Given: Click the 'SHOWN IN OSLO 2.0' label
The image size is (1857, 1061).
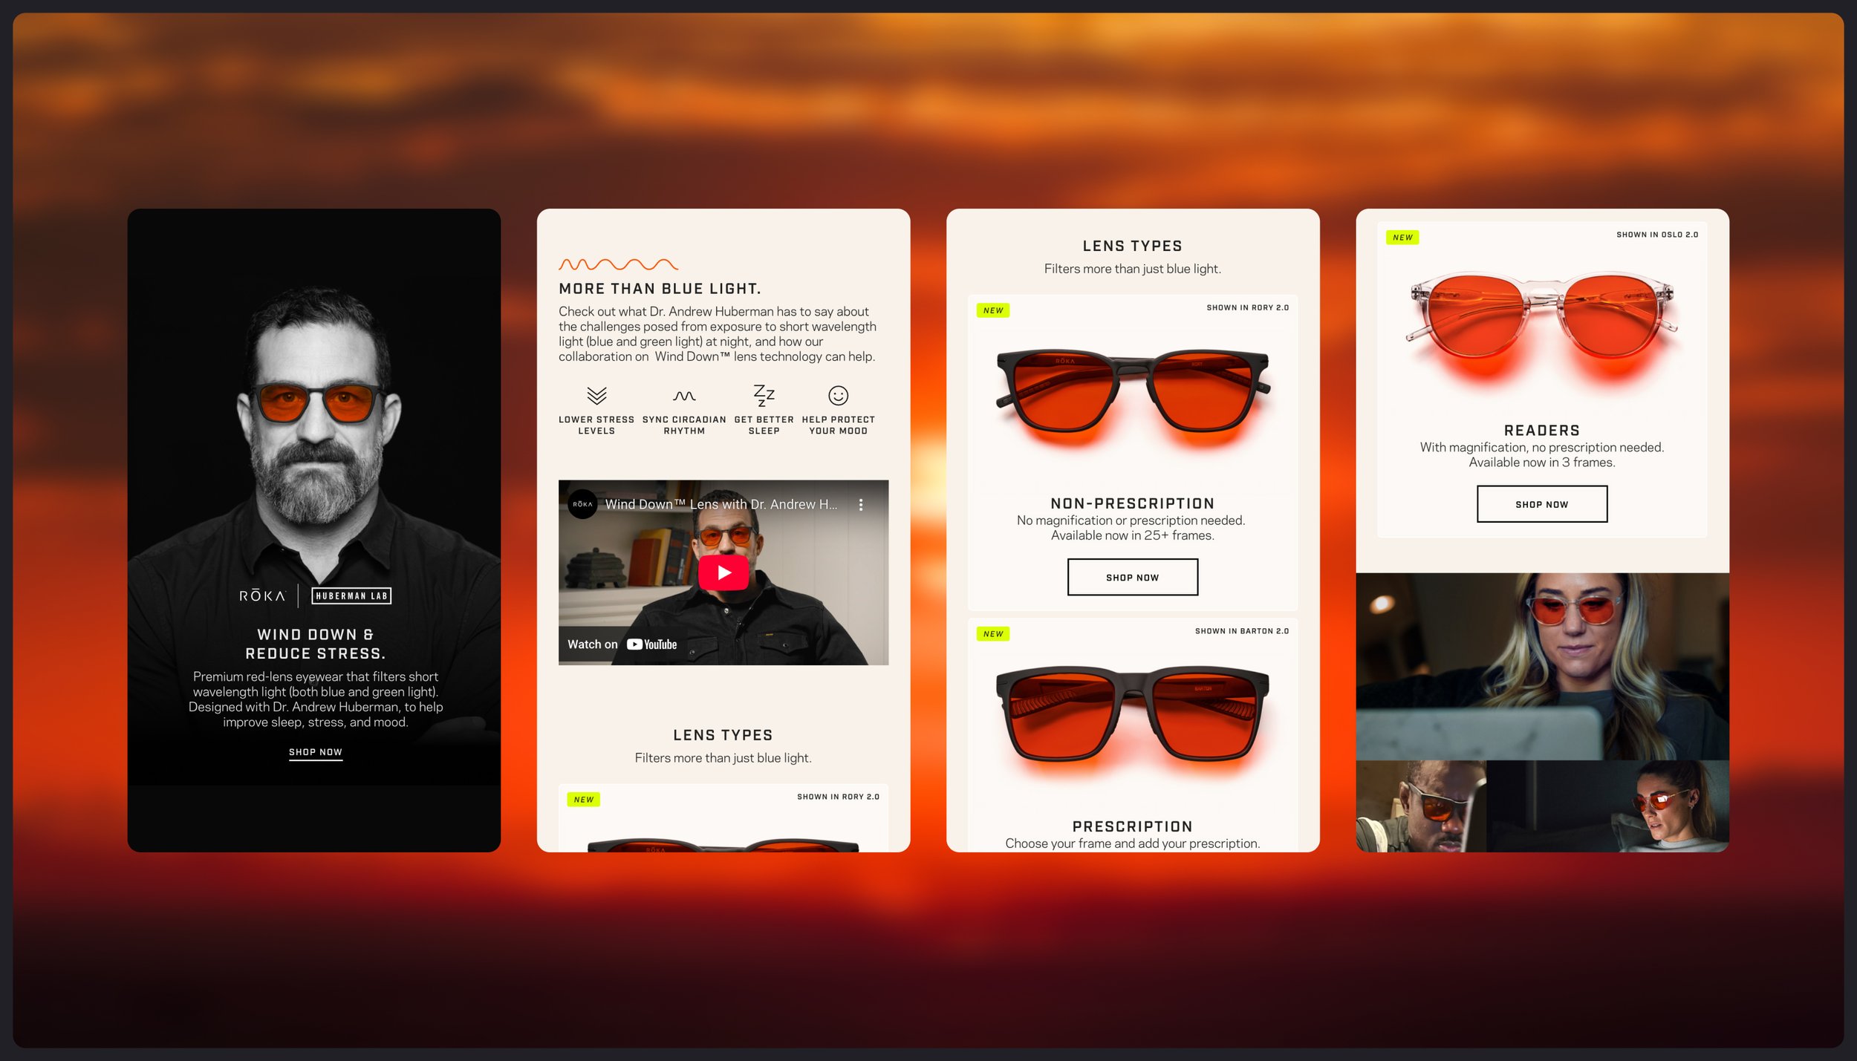Looking at the screenshot, I should click(x=1657, y=235).
